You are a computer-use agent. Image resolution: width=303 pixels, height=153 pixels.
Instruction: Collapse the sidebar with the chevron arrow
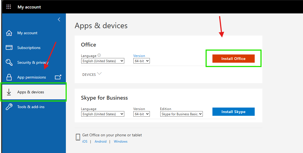click(x=59, y=19)
